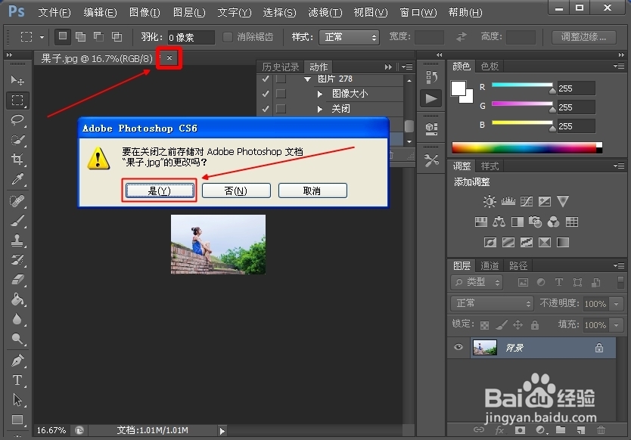Open the 填充 dropdown arrow
631x440 pixels.
[x=617, y=325]
